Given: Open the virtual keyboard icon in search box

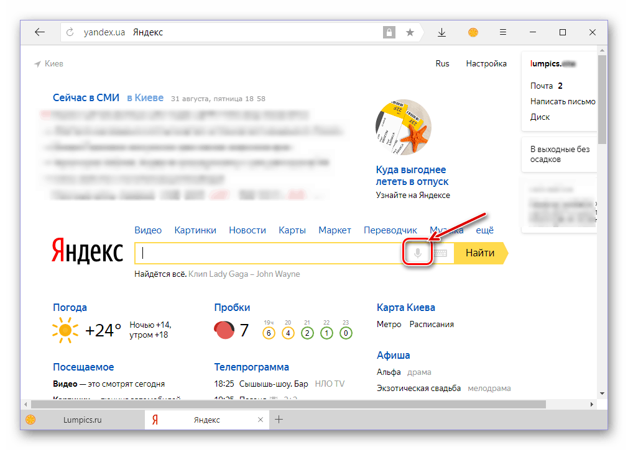Looking at the screenshot, I should 440,253.
